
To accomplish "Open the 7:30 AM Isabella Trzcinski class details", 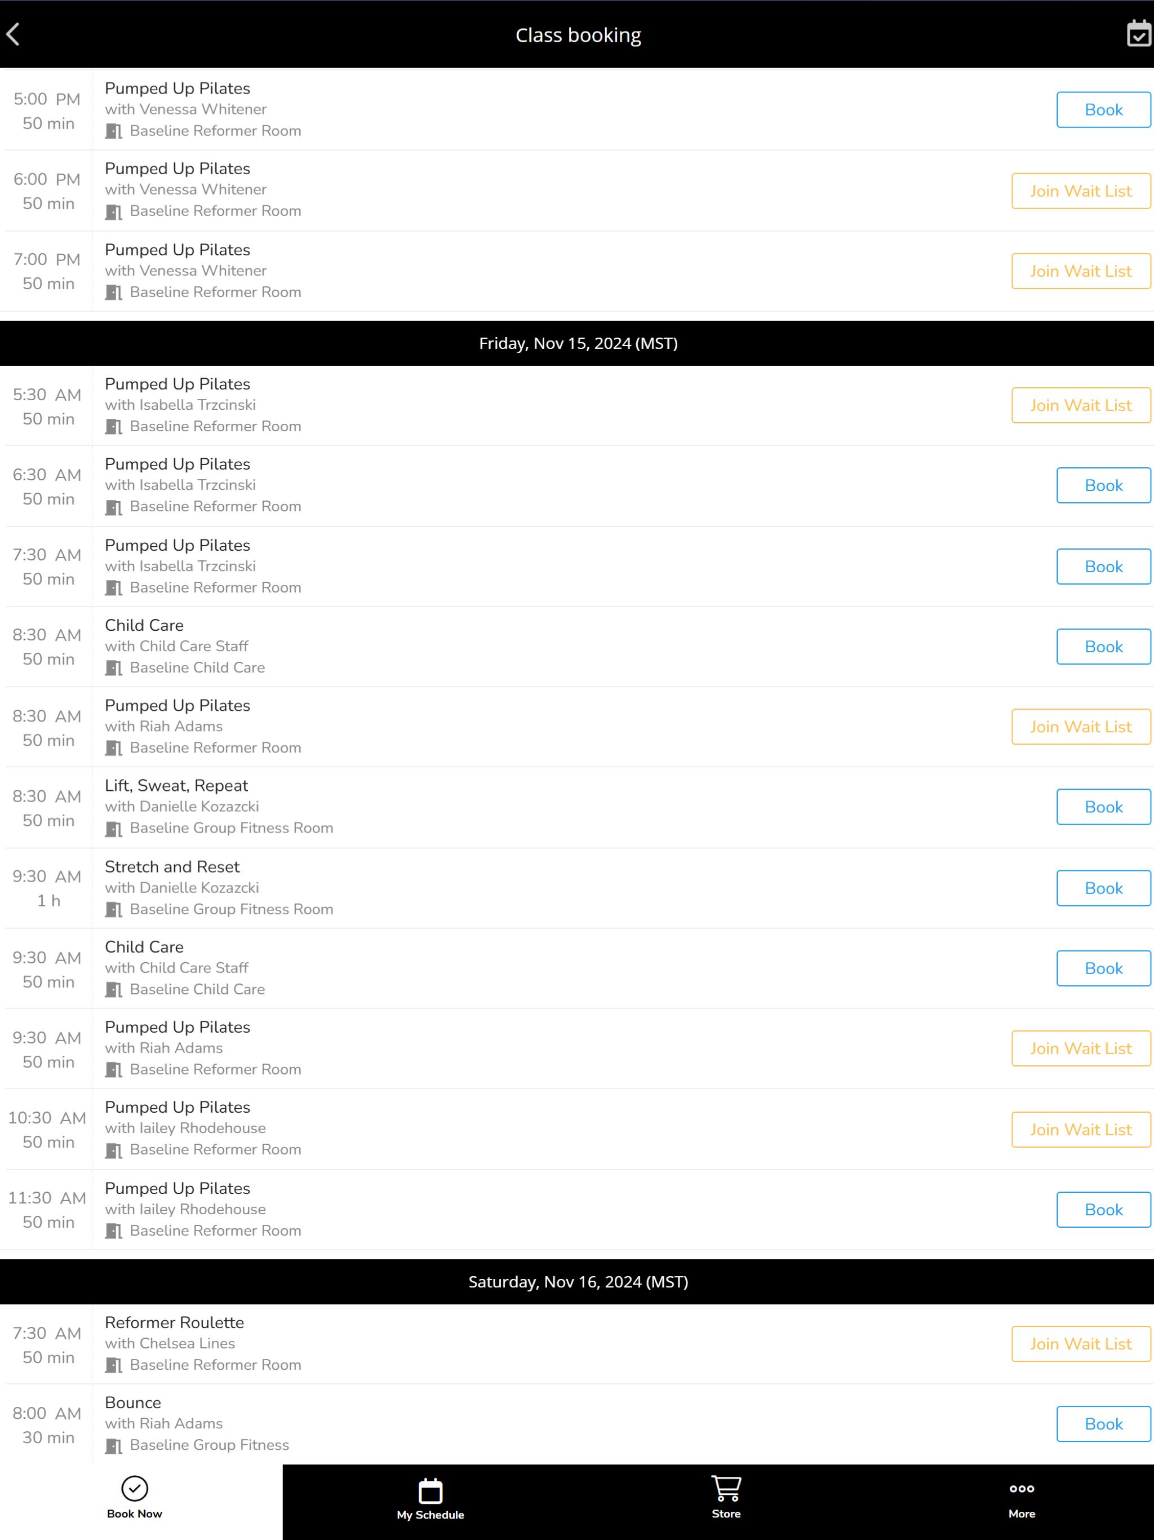I will point(577,567).
